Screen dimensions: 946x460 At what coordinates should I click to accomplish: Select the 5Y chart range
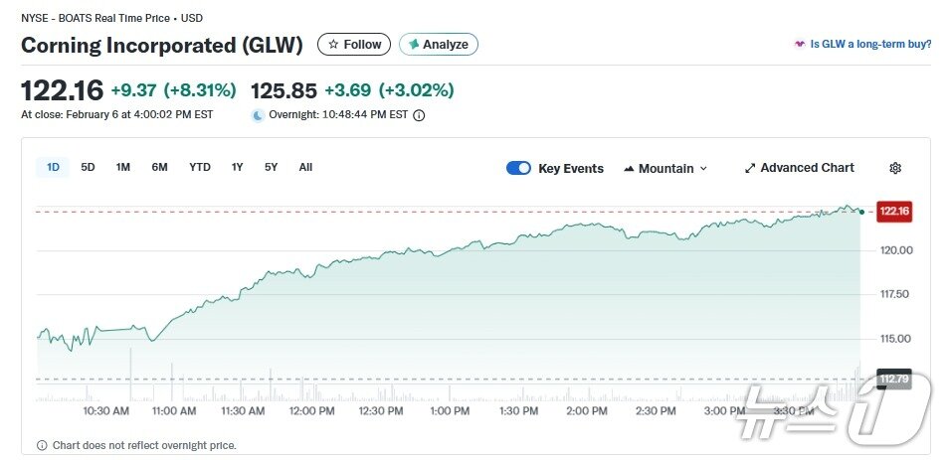coord(272,167)
